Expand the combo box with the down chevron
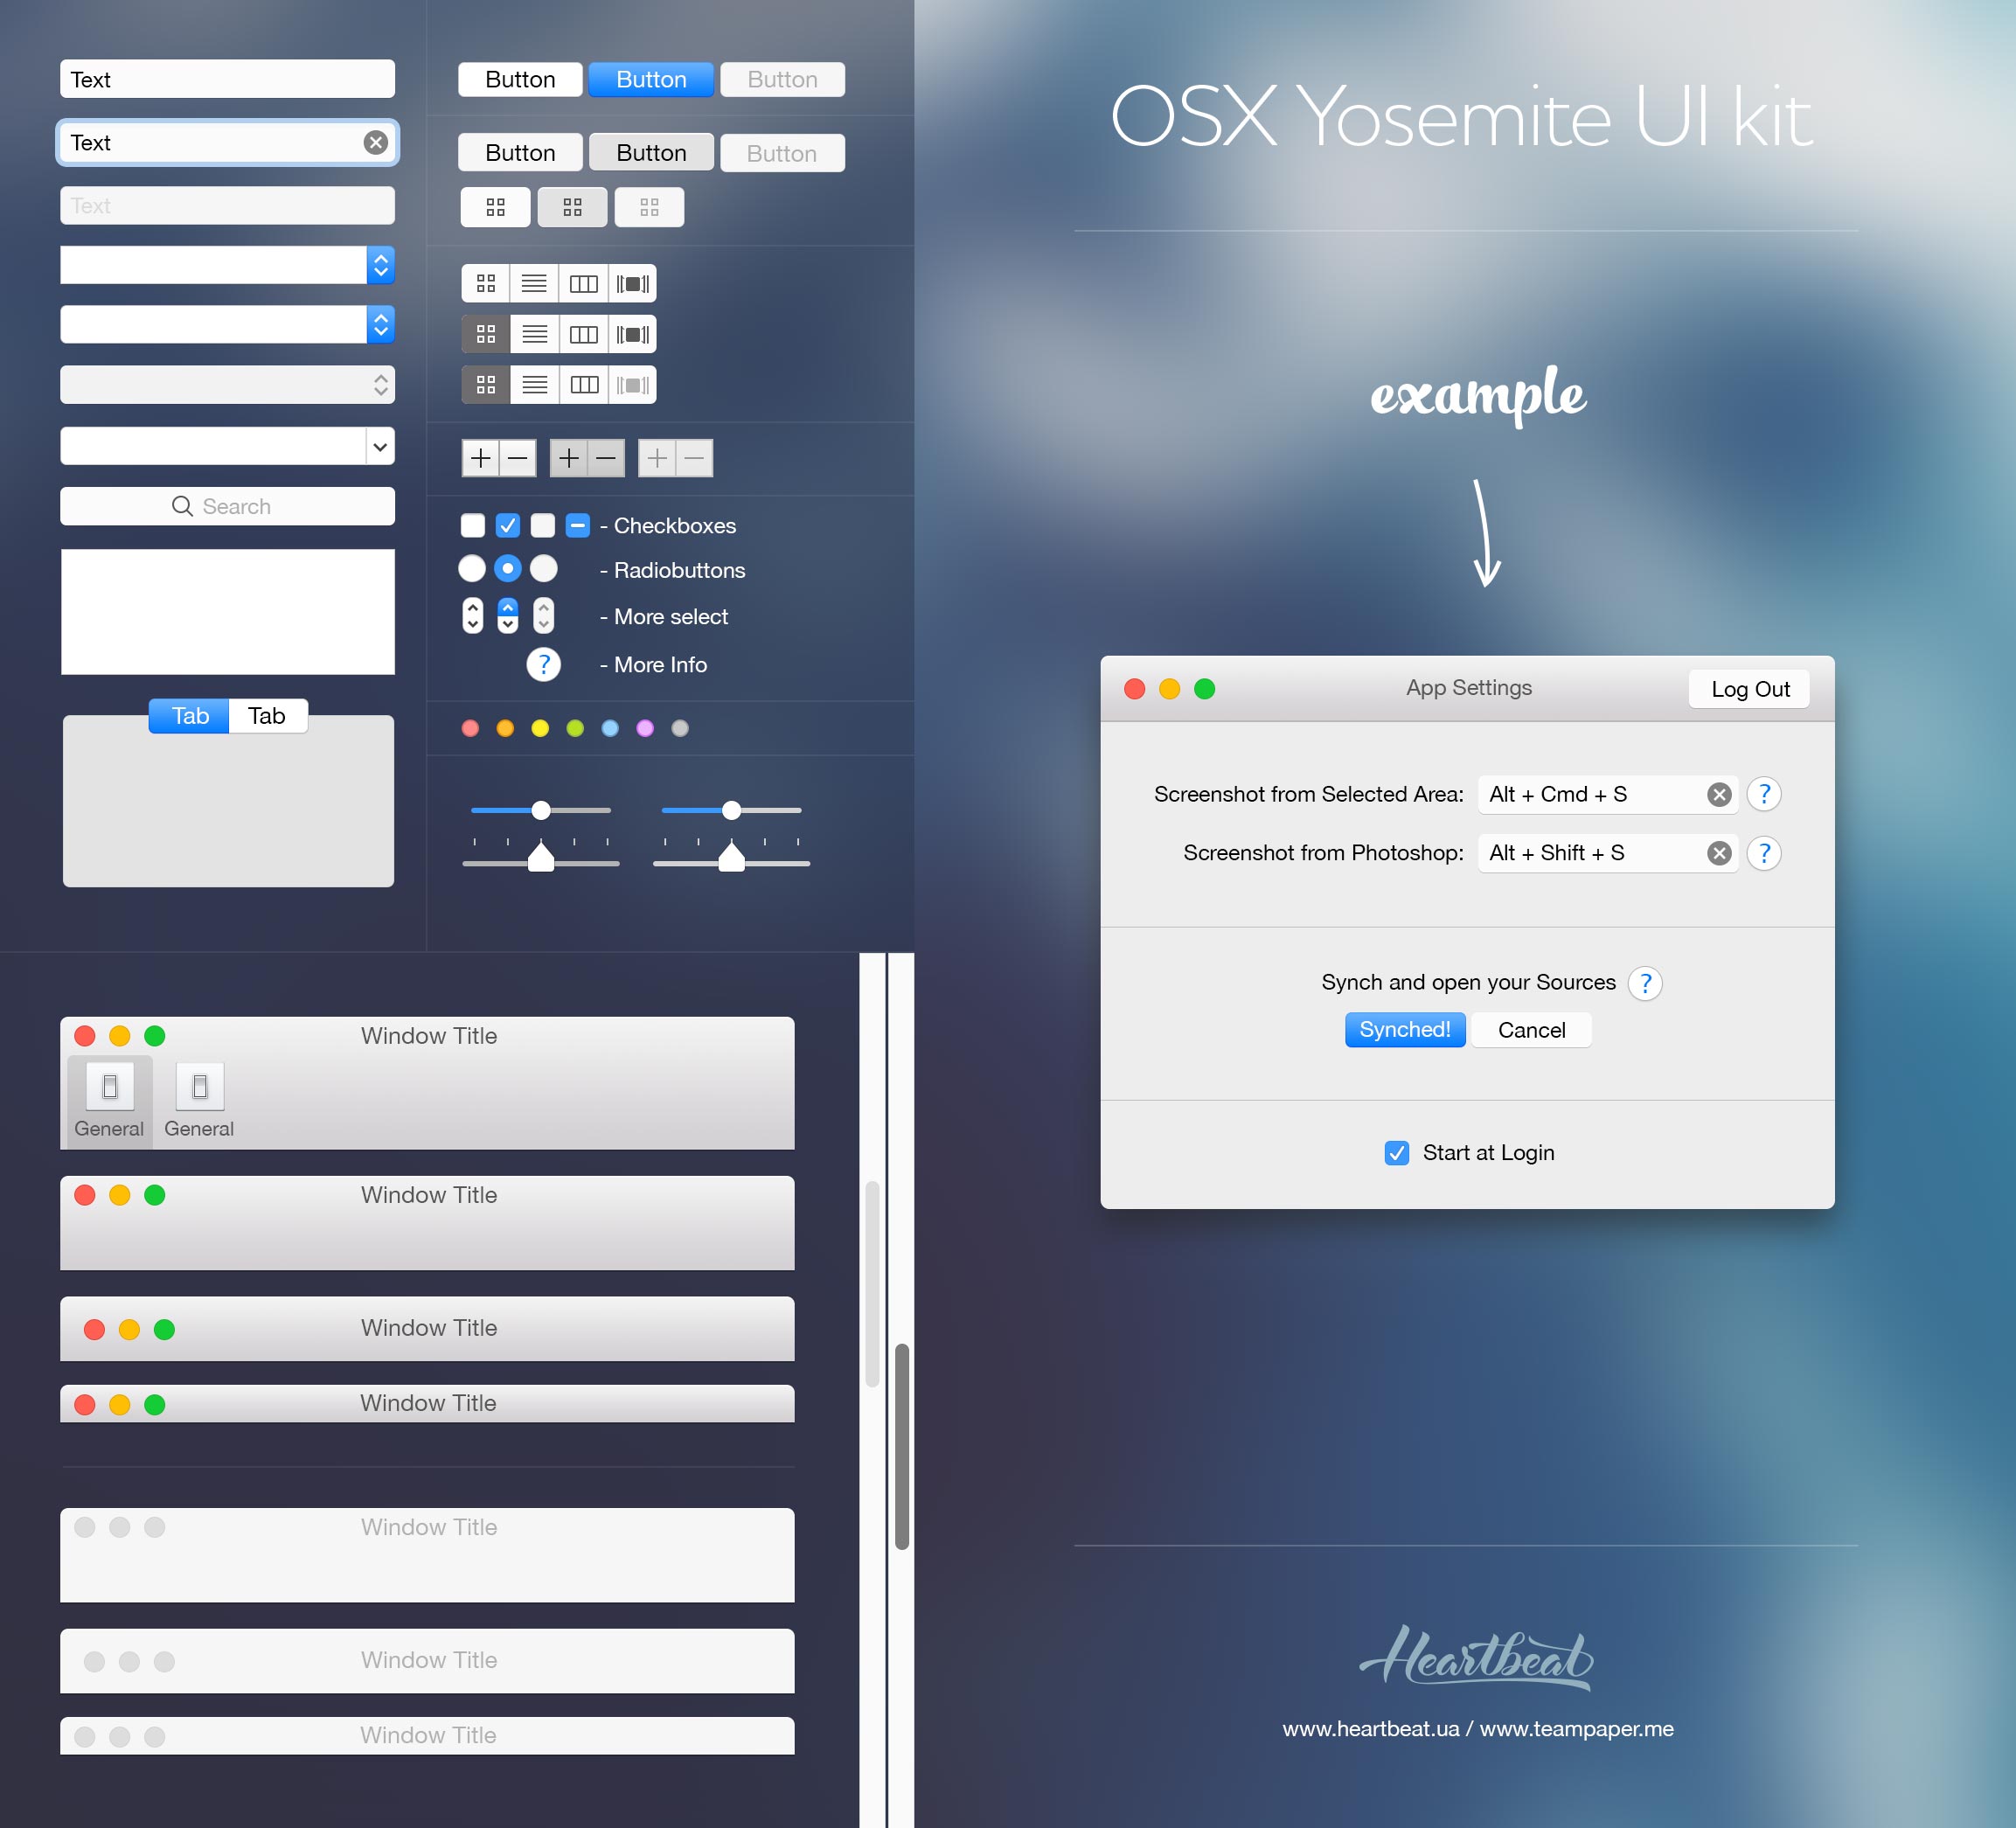This screenshot has height=1828, width=2016. pyautogui.click(x=380, y=446)
